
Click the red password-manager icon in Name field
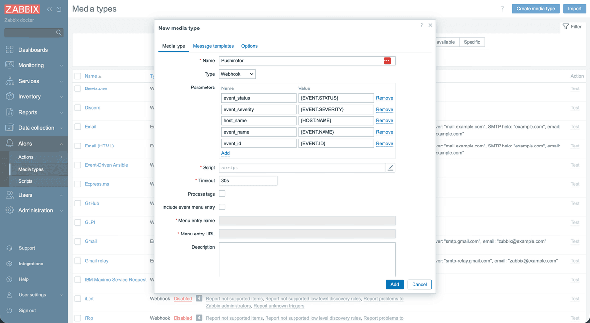[x=387, y=60]
